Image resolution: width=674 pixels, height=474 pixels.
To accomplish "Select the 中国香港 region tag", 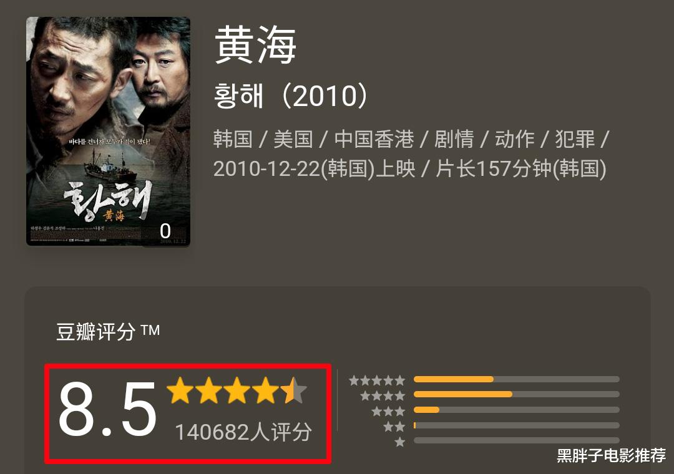I will [x=374, y=139].
